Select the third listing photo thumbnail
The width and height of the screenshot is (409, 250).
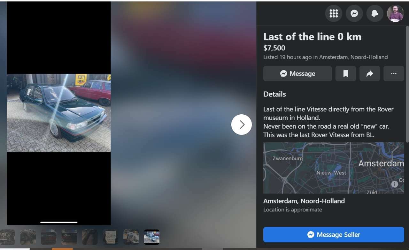pyautogui.click(x=49, y=237)
